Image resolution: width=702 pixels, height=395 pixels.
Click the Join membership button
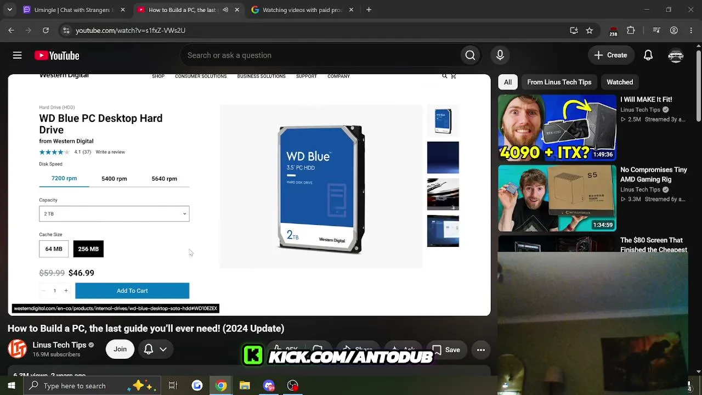click(120, 349)
